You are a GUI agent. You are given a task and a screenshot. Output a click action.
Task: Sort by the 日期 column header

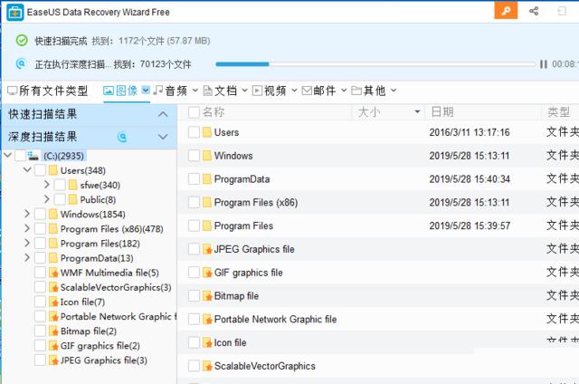(x=442, y=111)
